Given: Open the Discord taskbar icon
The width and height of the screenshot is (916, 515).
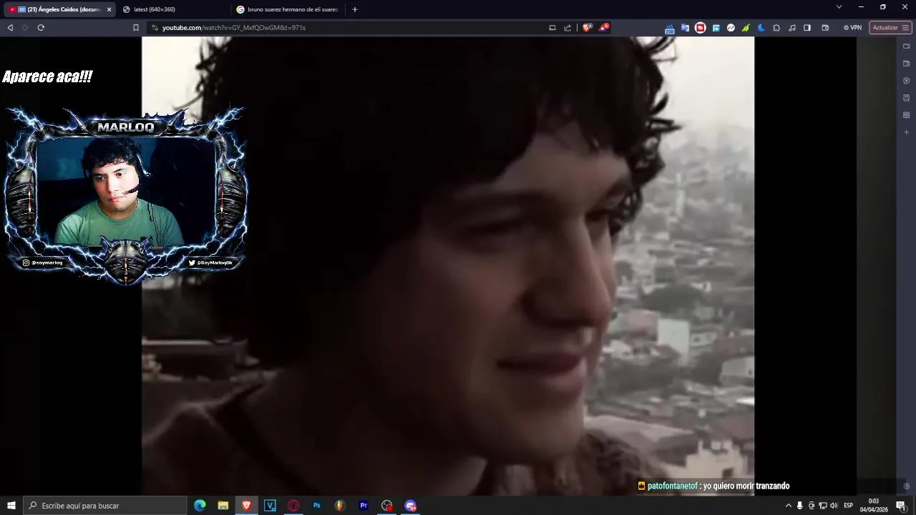Looking at the screenshot, I should (x=411, y=506).
